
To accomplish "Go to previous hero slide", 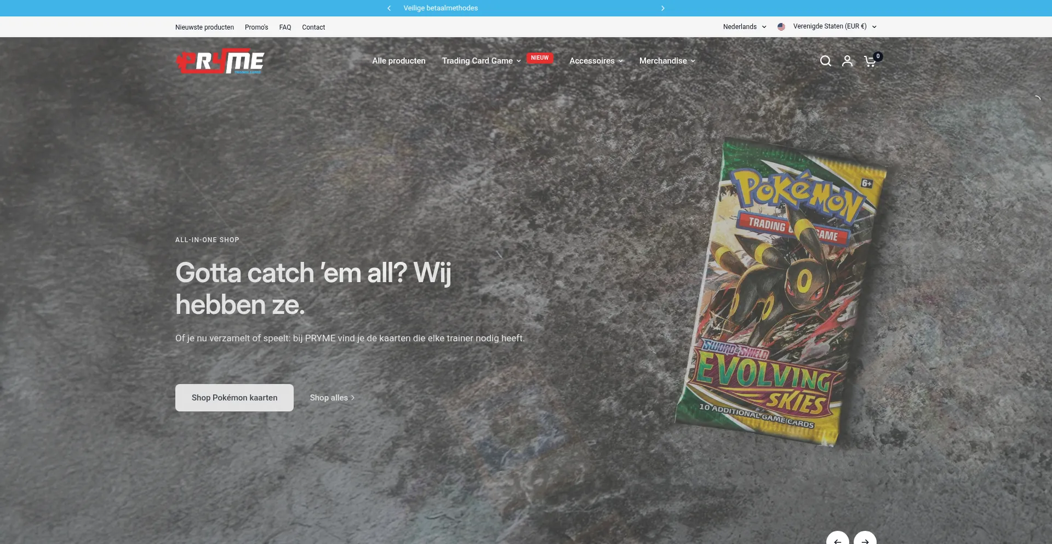I will point(837,538).
